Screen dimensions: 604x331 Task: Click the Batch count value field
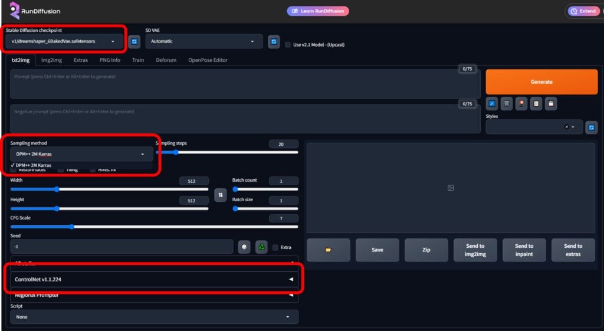pos(284,181)
